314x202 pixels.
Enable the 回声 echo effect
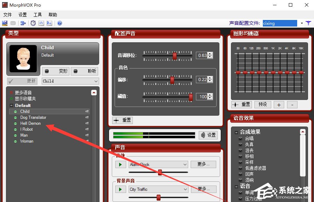coord(240,174)
